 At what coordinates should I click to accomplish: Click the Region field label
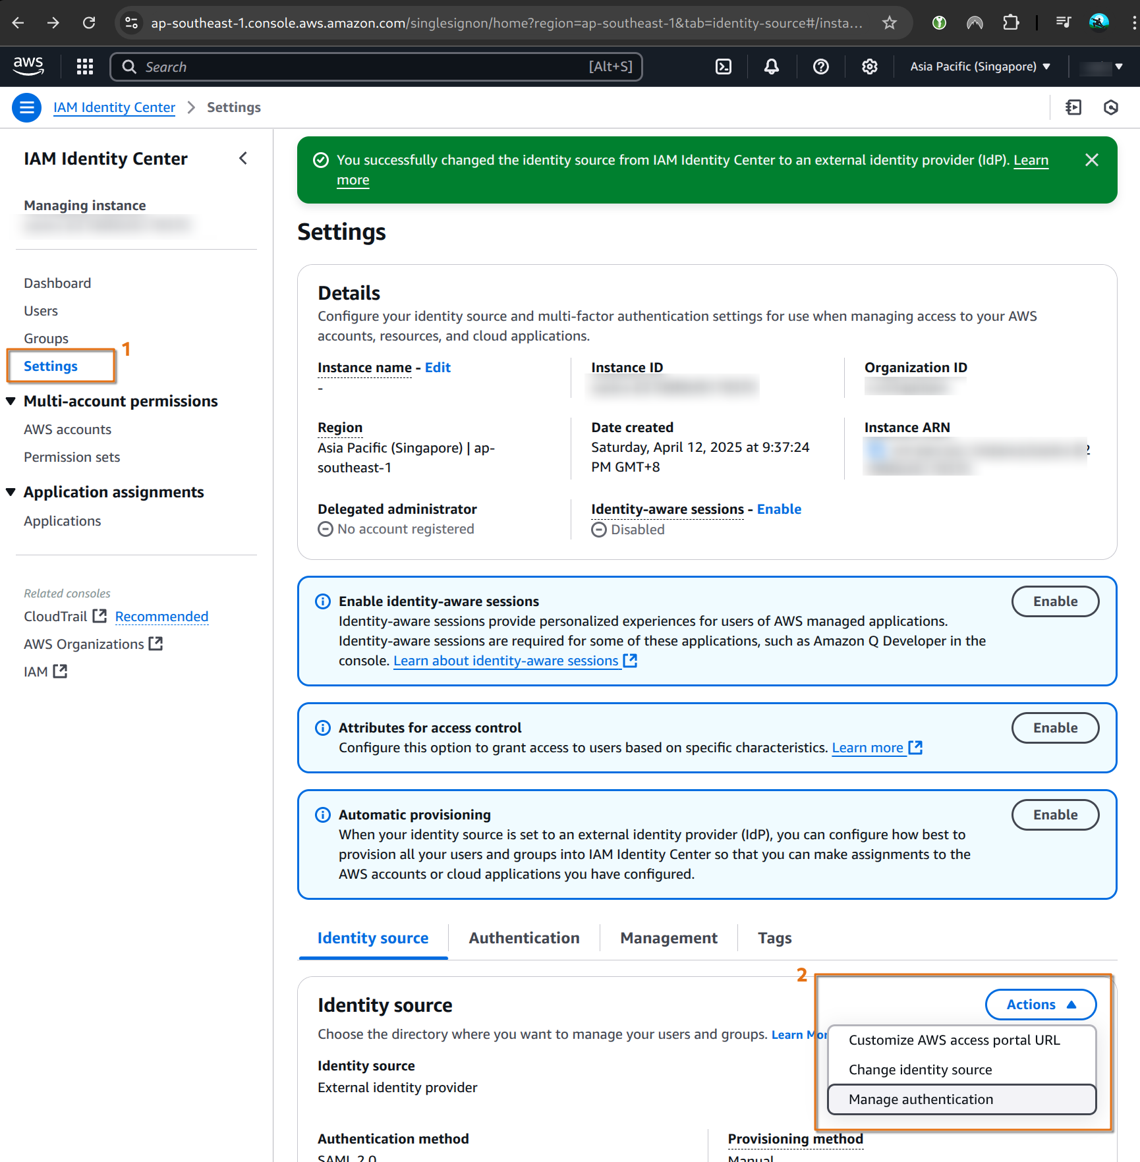tap(340, 428)
